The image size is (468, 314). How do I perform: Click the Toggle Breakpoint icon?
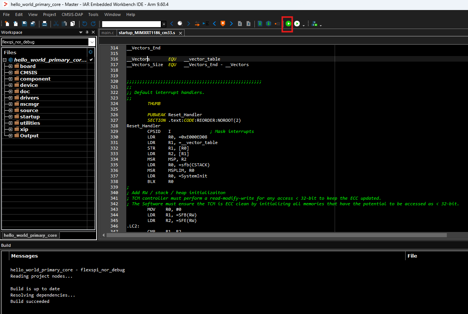[x=277, y=24]
